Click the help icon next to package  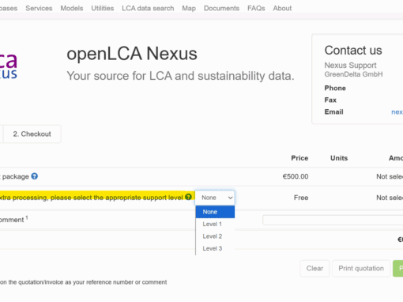(x=35, y=176)
